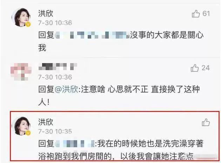Click the @洪欣 mention in second comment
Screen dimensions: 221x163
click(66, 89)
